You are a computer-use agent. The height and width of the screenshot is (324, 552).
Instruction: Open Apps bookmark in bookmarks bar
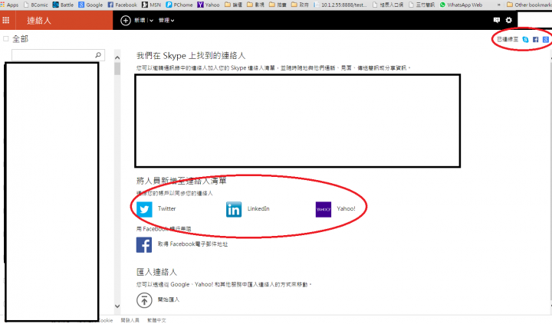9,5
